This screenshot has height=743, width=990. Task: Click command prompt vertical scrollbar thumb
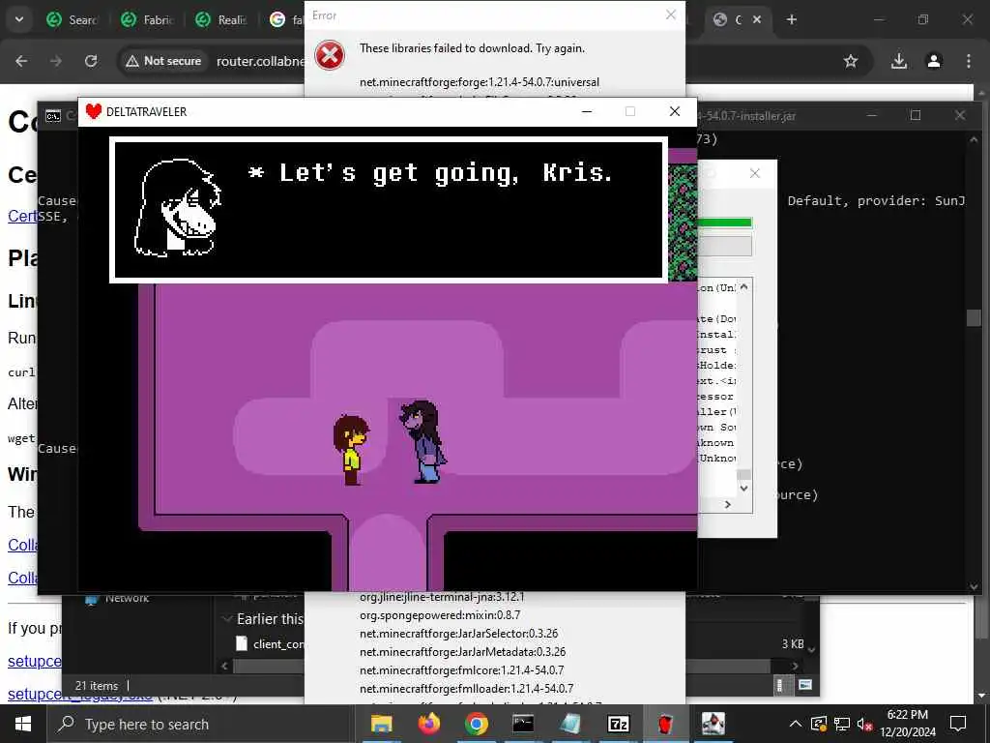click(x=974, y=317)
